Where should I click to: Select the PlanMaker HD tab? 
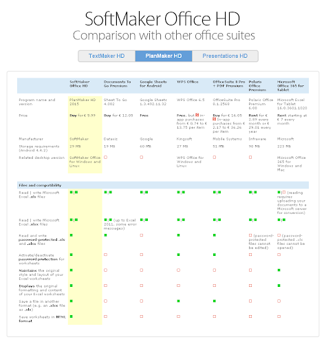164,56
